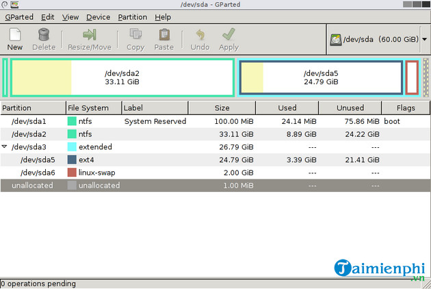
Task: Click the Copy partition icon
Action: pos(135,35)
